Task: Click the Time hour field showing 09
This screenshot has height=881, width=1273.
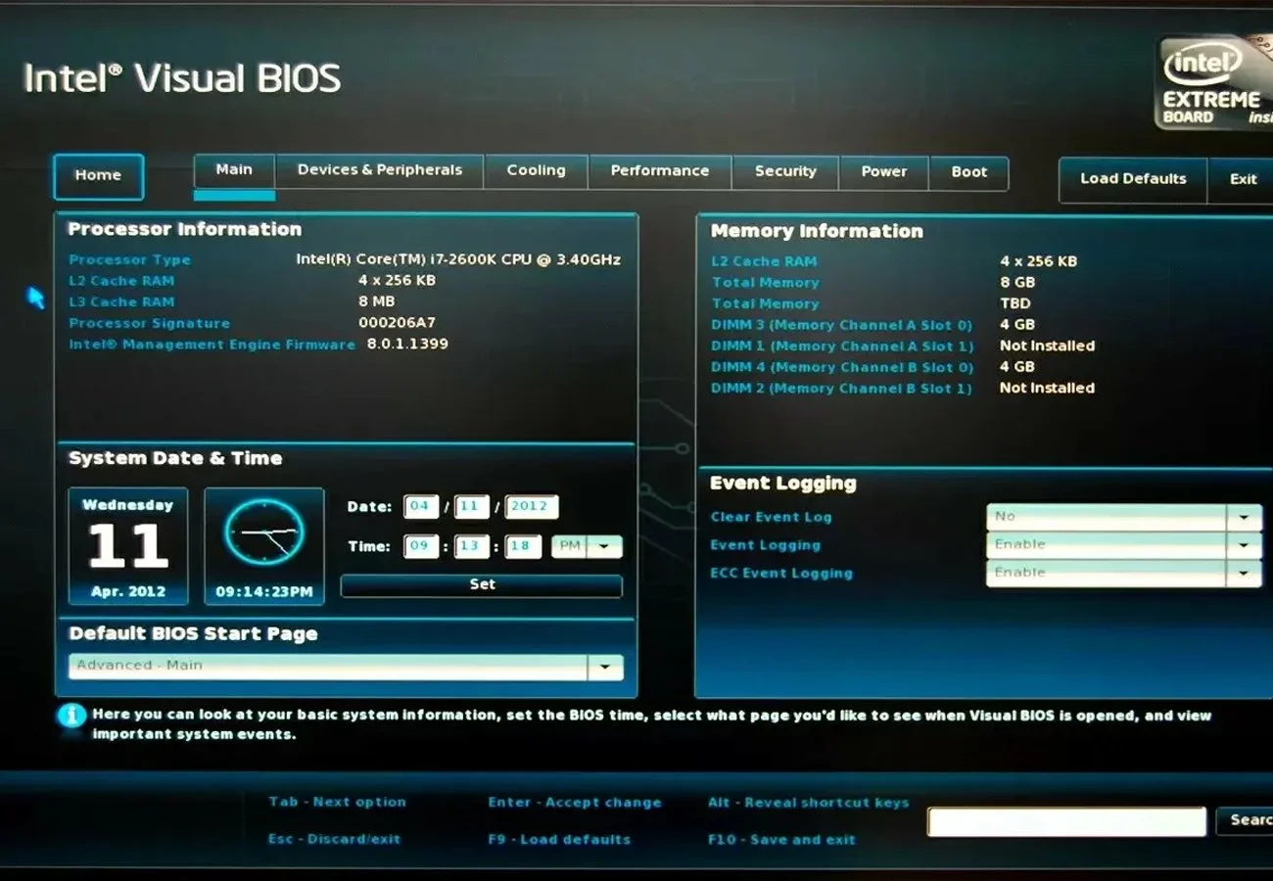Action: (x=420, y=546)
